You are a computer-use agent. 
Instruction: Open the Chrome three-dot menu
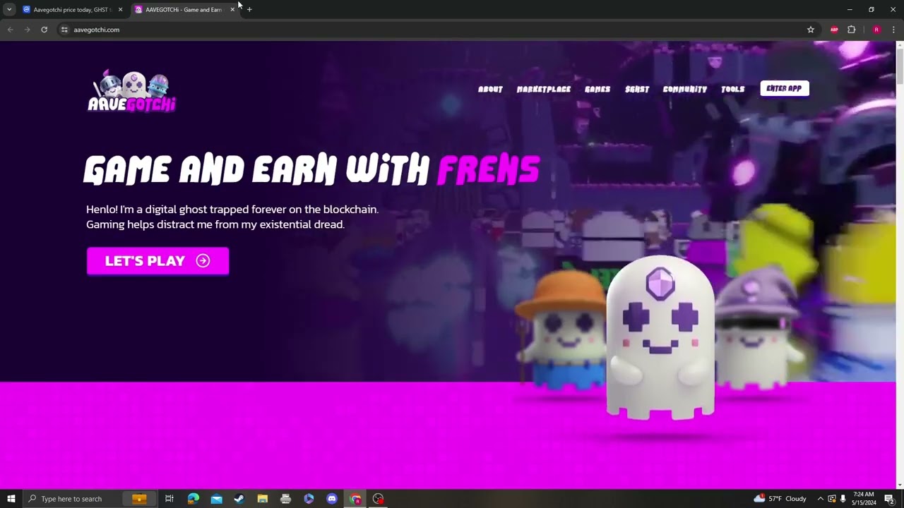point(893,30)
